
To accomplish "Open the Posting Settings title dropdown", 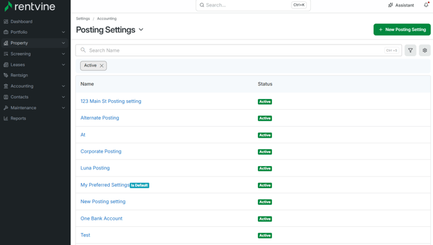I will click(141, 30).
